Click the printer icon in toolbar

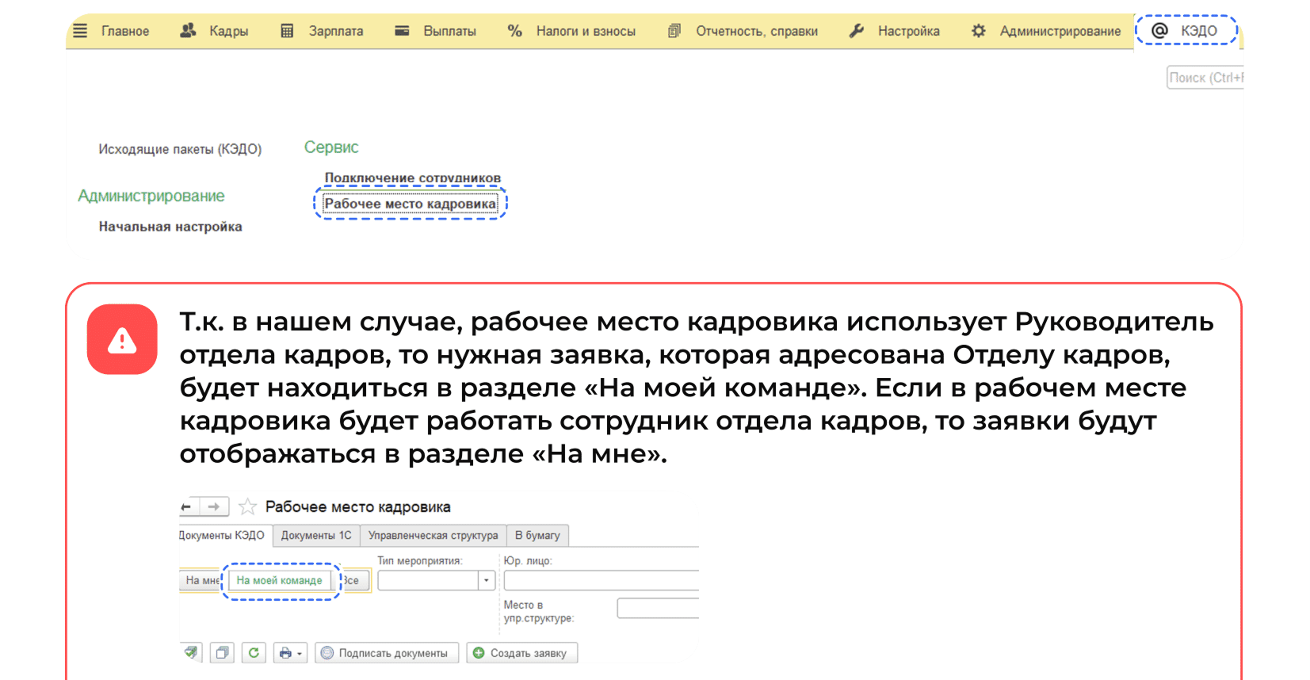tap(285, 653)
